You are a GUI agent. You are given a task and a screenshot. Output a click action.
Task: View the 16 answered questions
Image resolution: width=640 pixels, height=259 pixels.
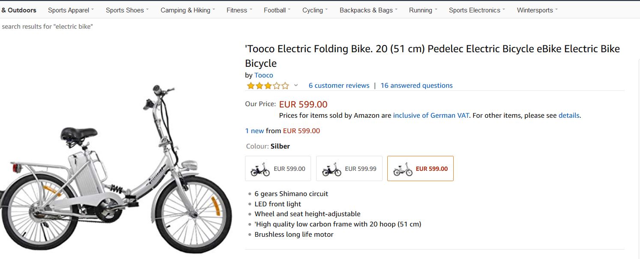(416, 86)
